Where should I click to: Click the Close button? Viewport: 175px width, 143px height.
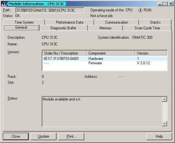[16, 136]
